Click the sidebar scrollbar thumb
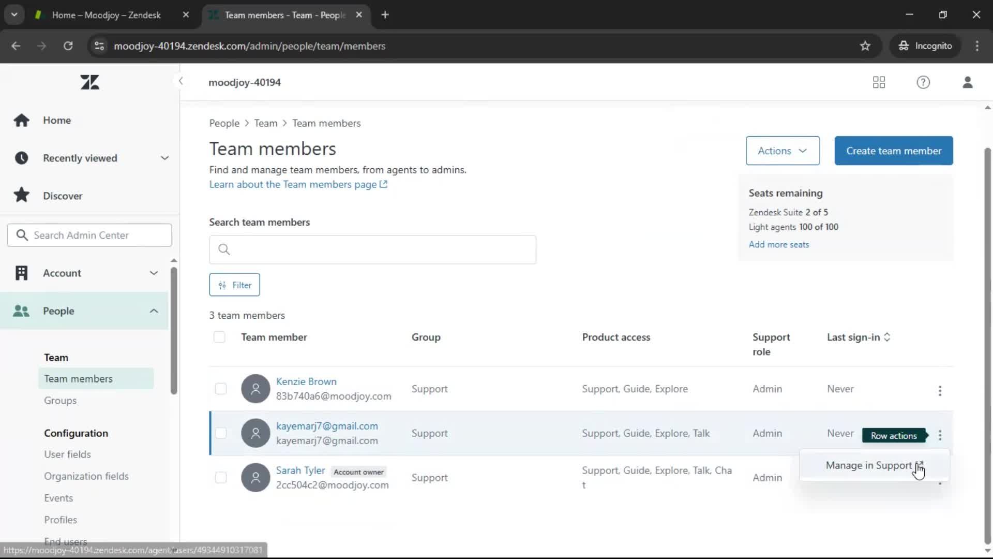Screen dimensions: 993x559 click(x=174, y=330)
